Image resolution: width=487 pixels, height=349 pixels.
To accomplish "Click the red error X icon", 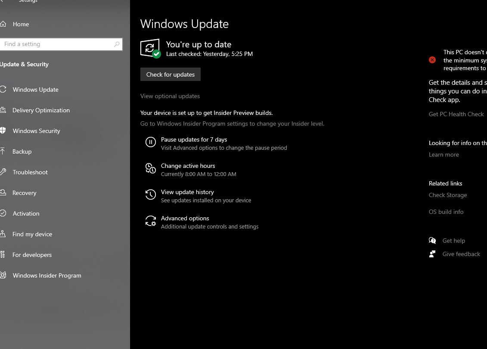I will point(432,60).
